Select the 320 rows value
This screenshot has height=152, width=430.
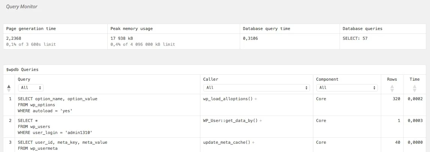pos(397,99)
